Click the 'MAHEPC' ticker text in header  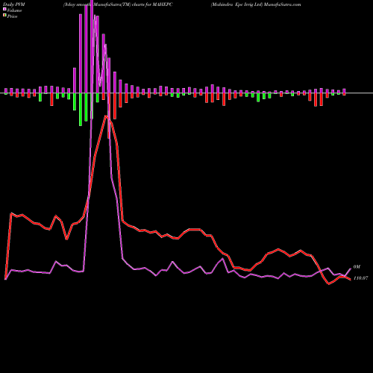(x=163, y=4)
